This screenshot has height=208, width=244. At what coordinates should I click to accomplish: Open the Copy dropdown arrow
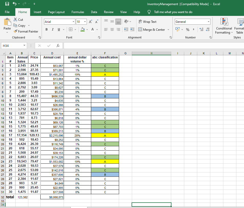tap(29, 25)
